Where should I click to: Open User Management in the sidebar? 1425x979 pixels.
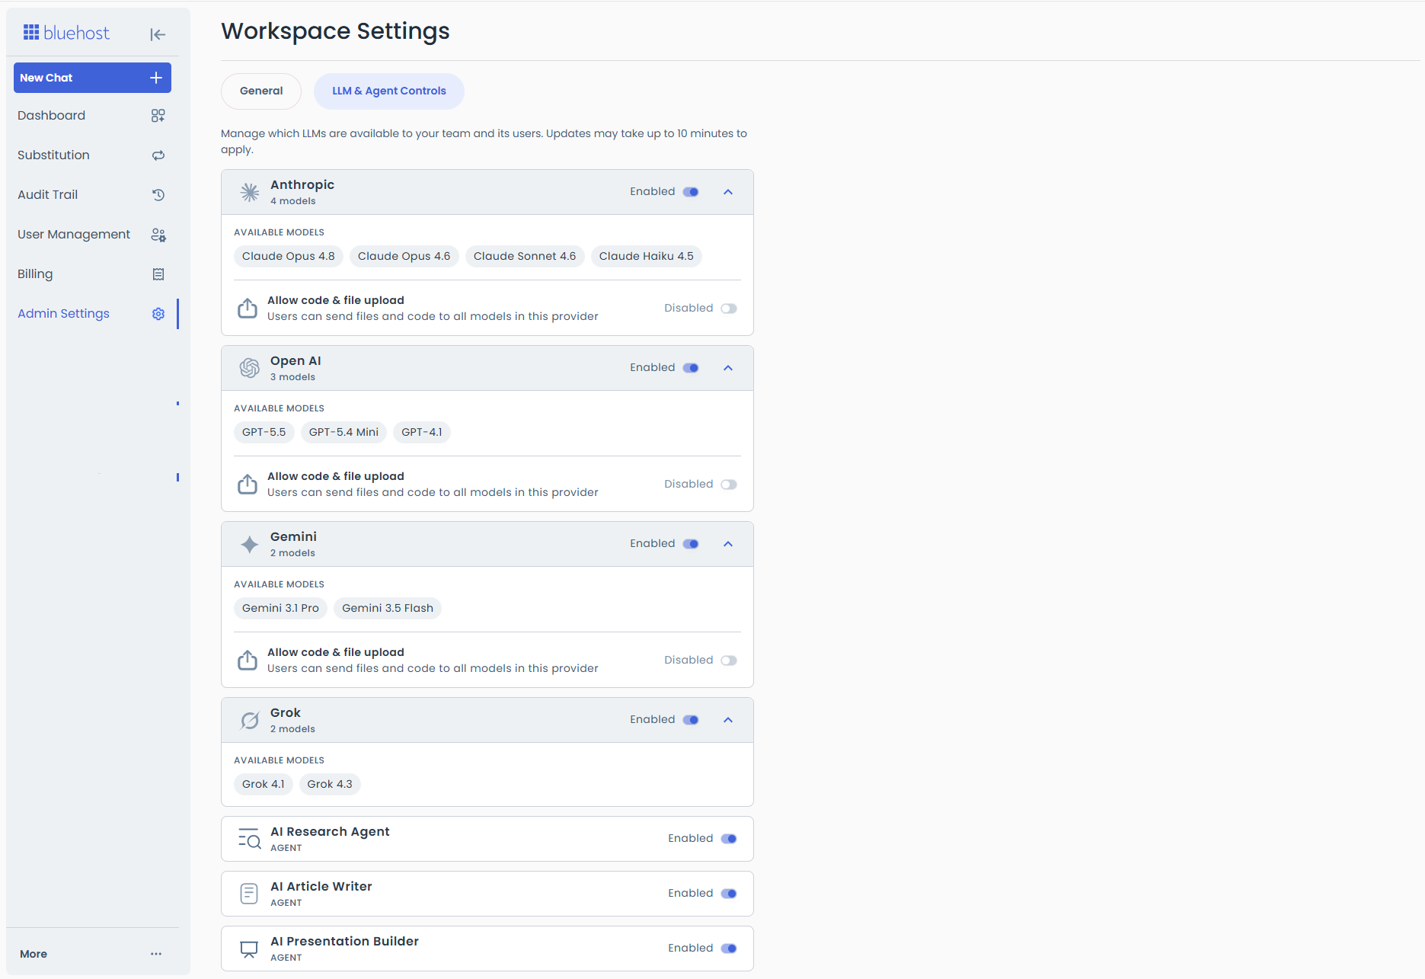coord(92,235)
